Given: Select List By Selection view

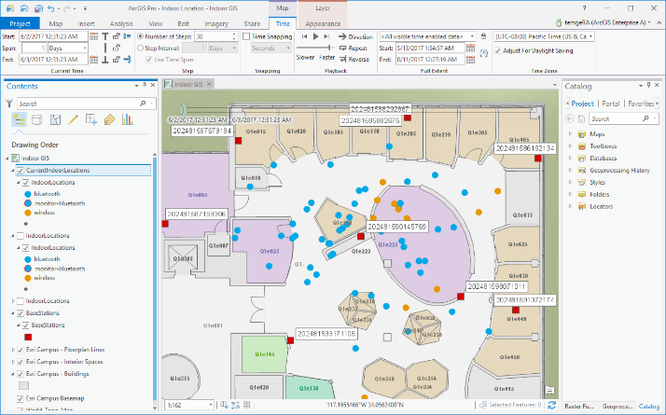Looking at the screenshot, I should tap(55, 119).
